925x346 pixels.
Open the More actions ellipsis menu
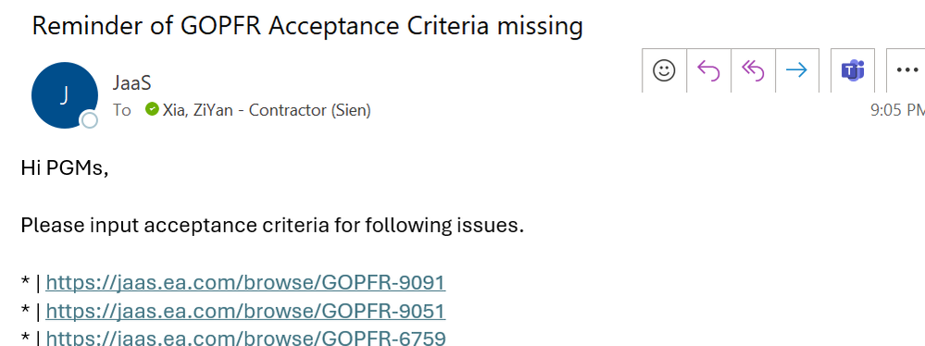[x=906, y=70]
